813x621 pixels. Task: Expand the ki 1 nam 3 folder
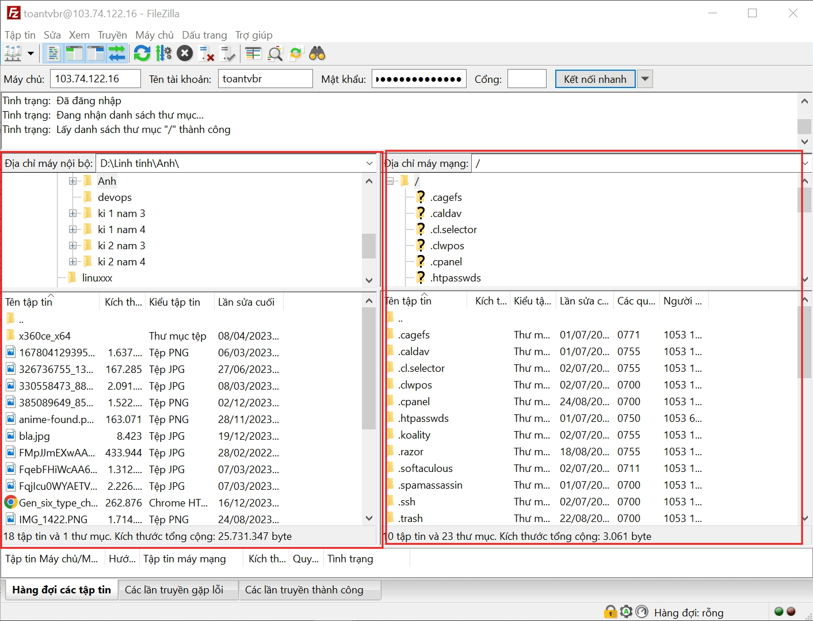(72, 213)
